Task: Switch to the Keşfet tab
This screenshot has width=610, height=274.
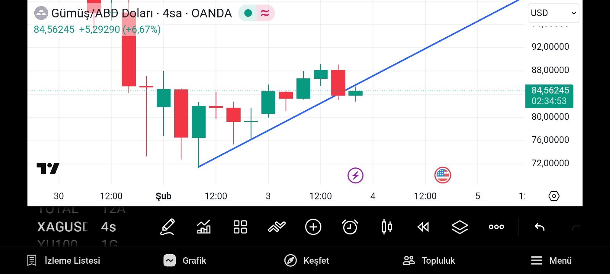Action: pyautogui.click(x=307, y=261)
